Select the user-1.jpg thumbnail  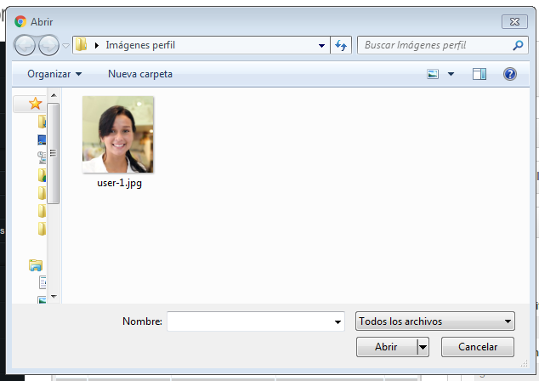[118, 134]
